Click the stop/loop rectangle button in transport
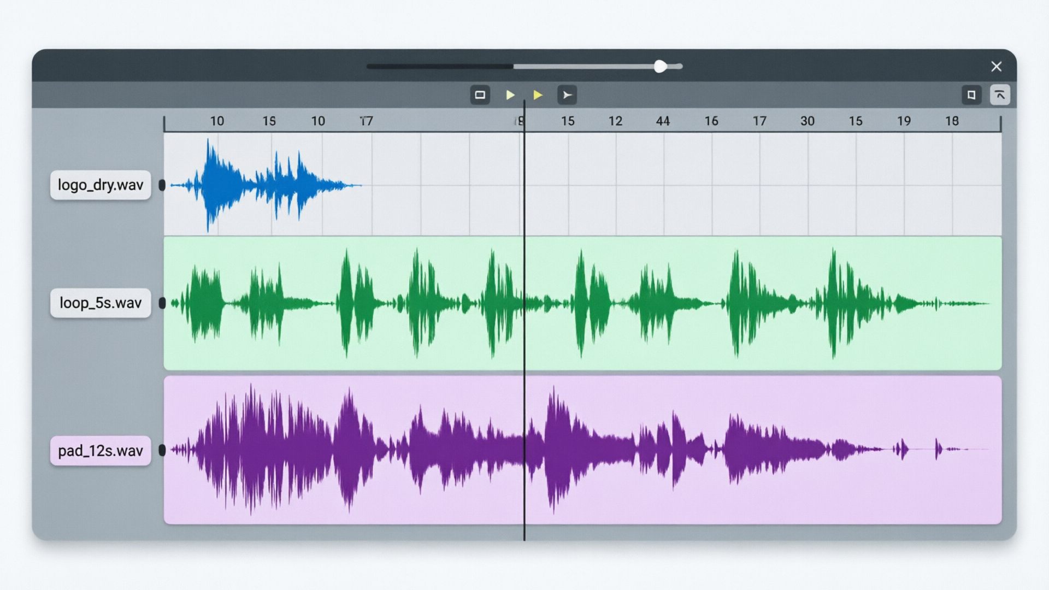This screenshot has width=1049, height=590. [480, 95]
